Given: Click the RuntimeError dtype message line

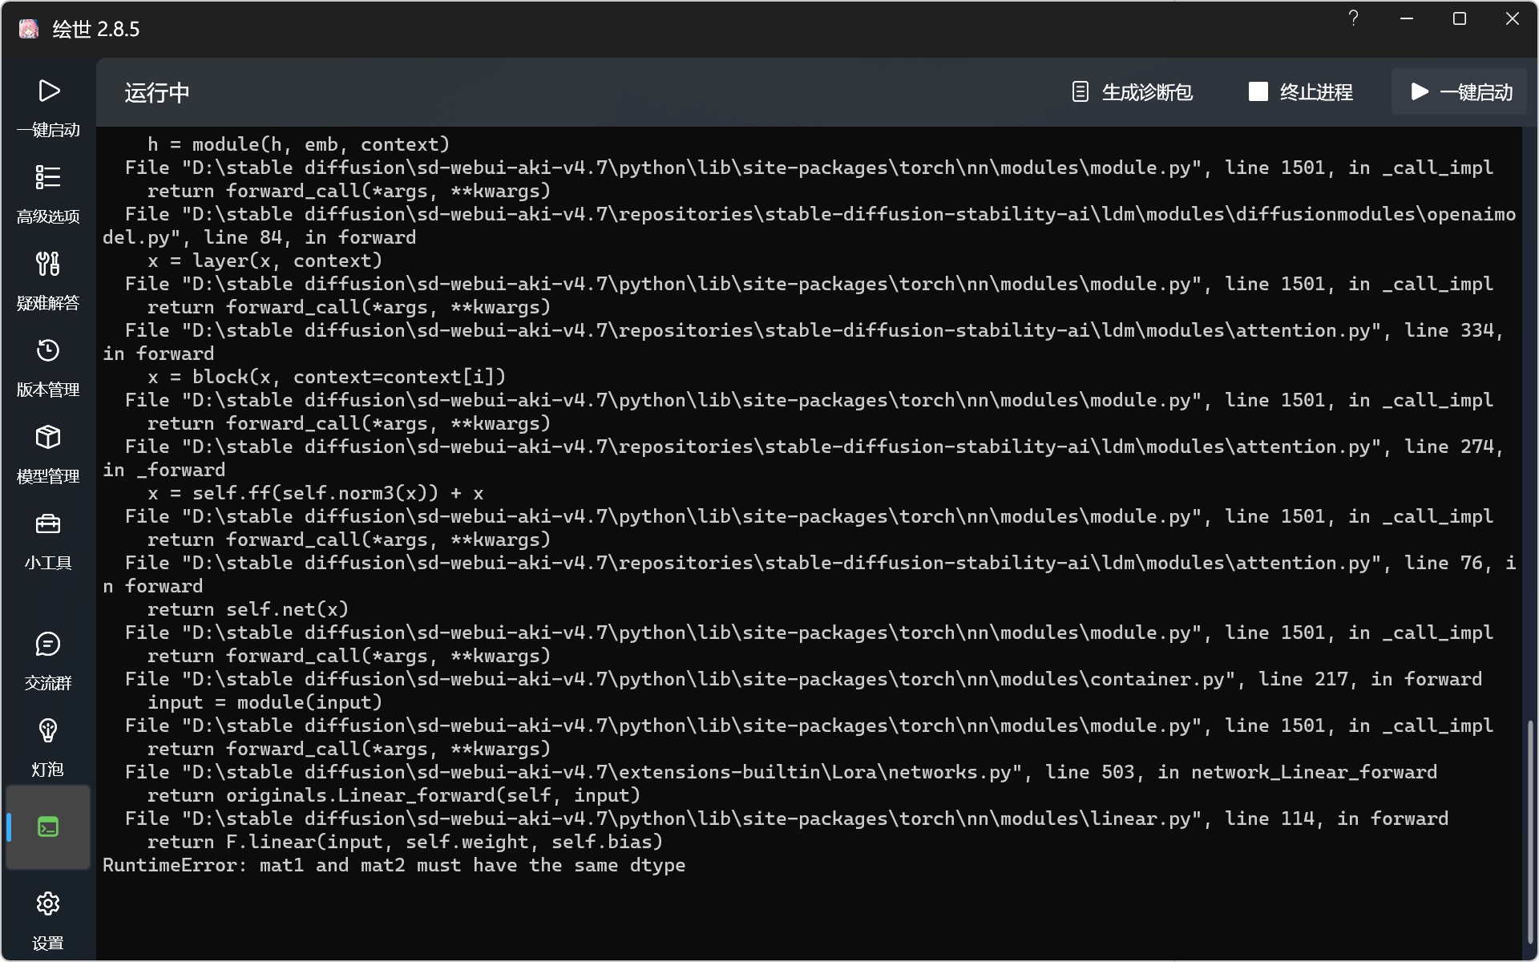Looking at the screenshot, I should (394, 865).
